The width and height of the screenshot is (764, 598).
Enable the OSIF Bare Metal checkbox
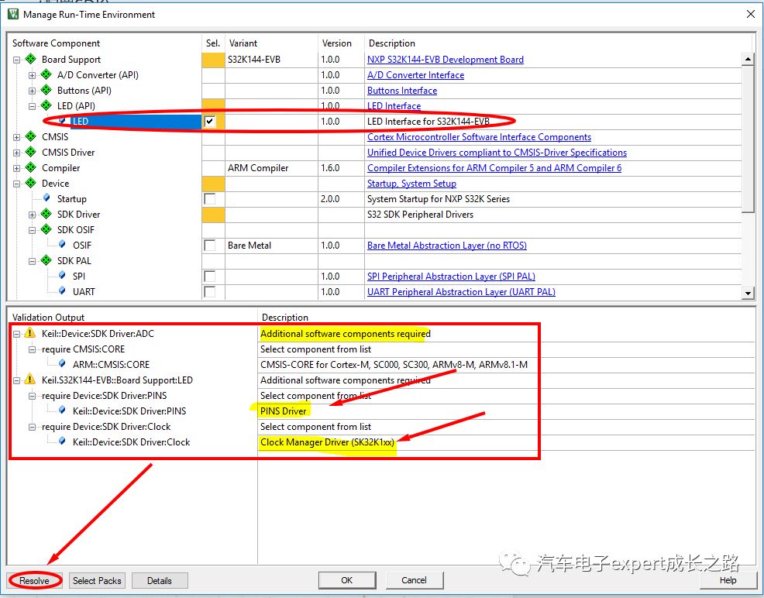pos(210,245)
